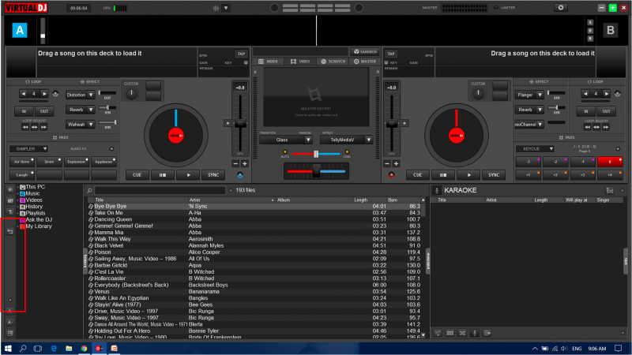The width and height of the screenshot is (632, 355).
Task: Toggle Link indicator near video crossfader
Action: (x=347, y=152)
